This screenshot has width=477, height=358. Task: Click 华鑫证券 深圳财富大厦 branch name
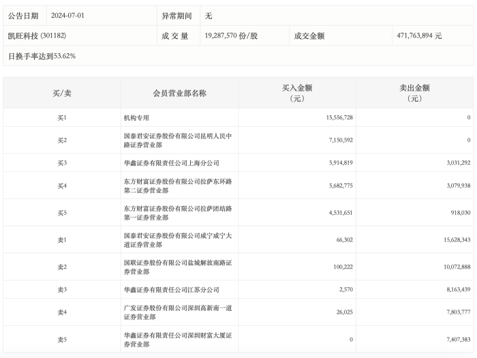pyautogui.click(x=178, y=340)
